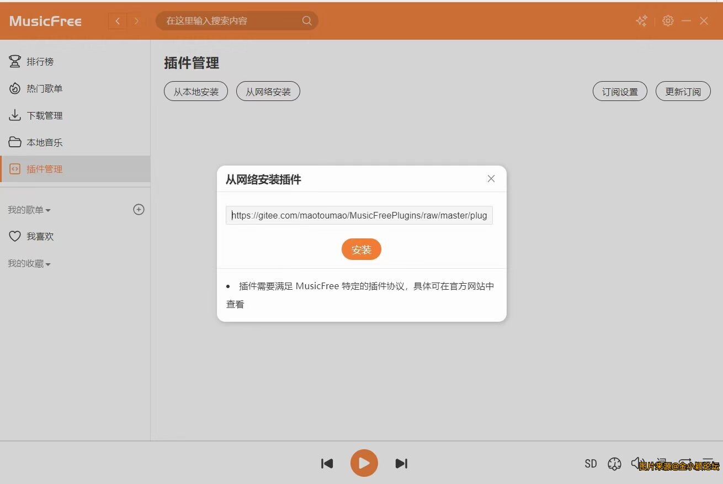Change the SD audio quality
The width and height of the screenshot is (723, 484).
(591, 464)
